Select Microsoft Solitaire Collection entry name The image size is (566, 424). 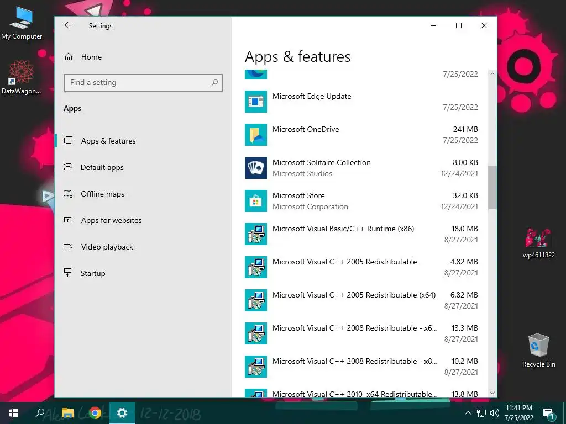pos(322,163)
